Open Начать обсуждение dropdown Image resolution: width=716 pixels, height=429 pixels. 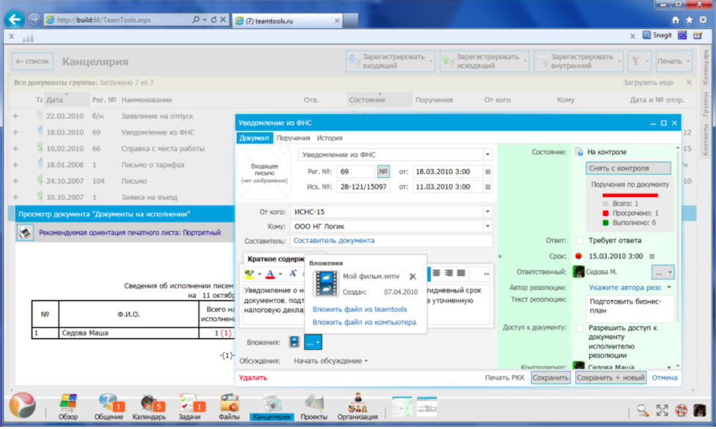coord(331,361)
